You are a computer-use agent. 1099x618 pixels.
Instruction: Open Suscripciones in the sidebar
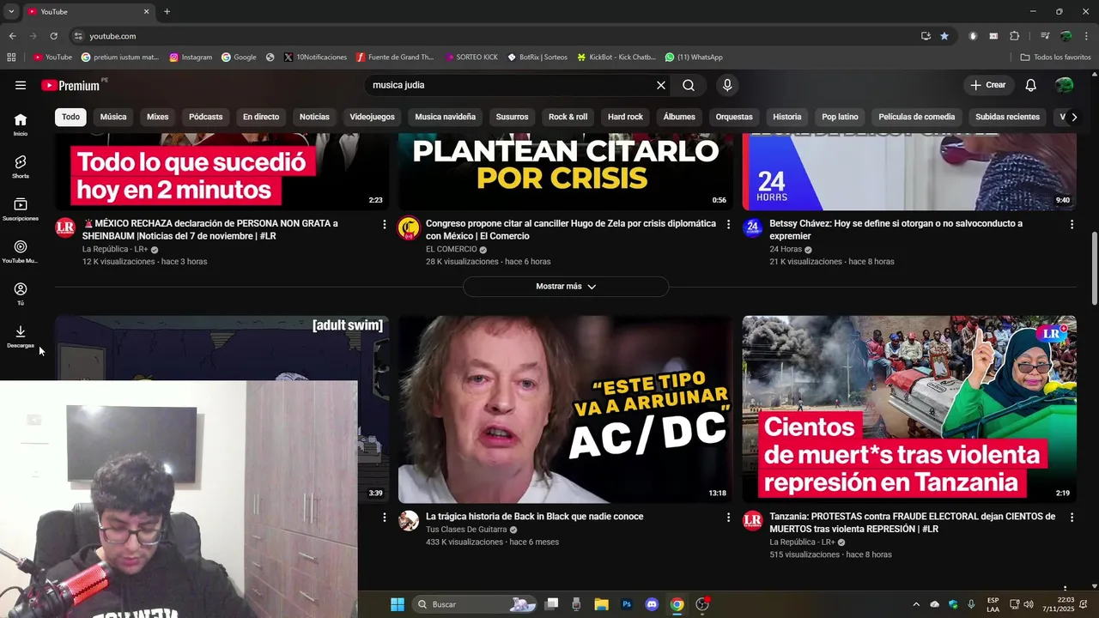(21, 209)
